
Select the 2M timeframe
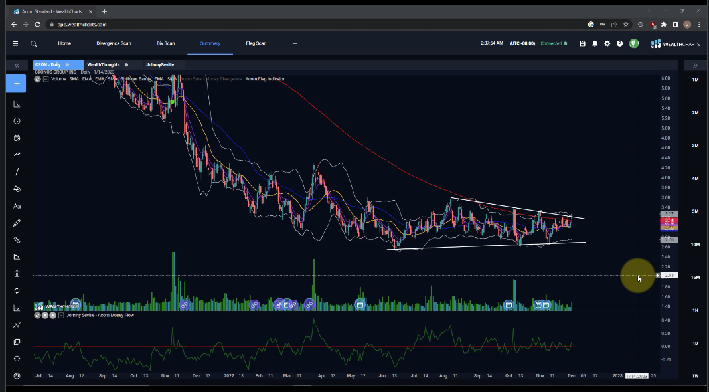(695, 113)
